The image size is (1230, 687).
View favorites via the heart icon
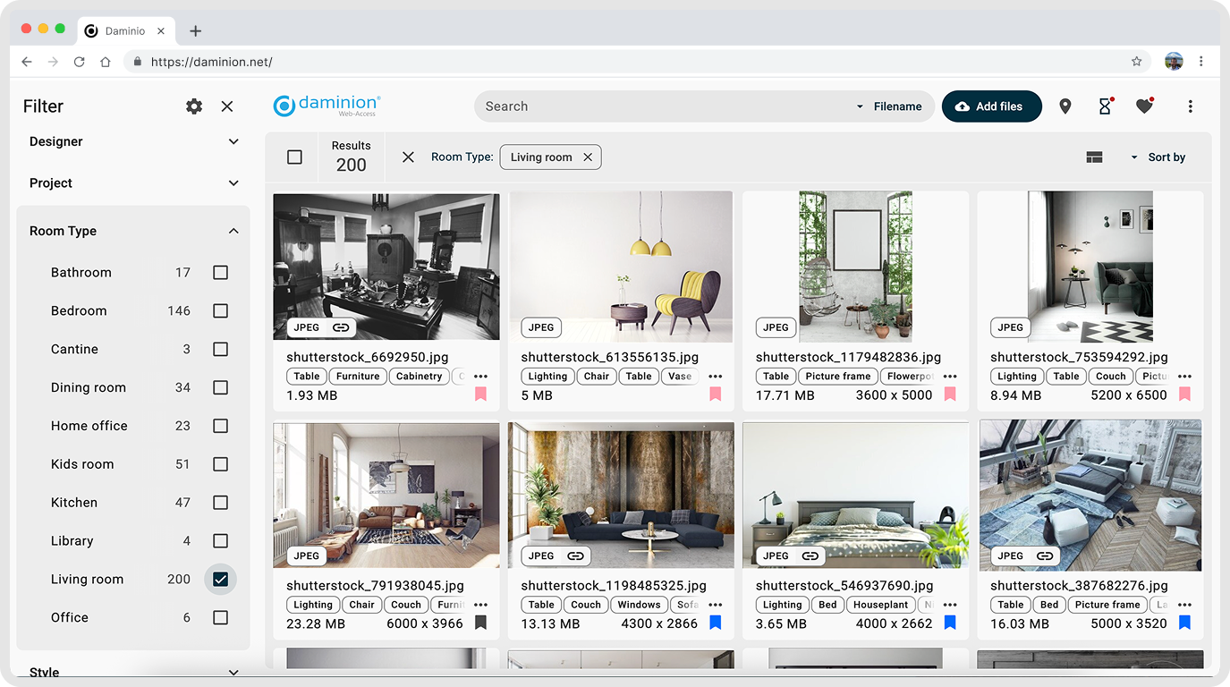1144,106
